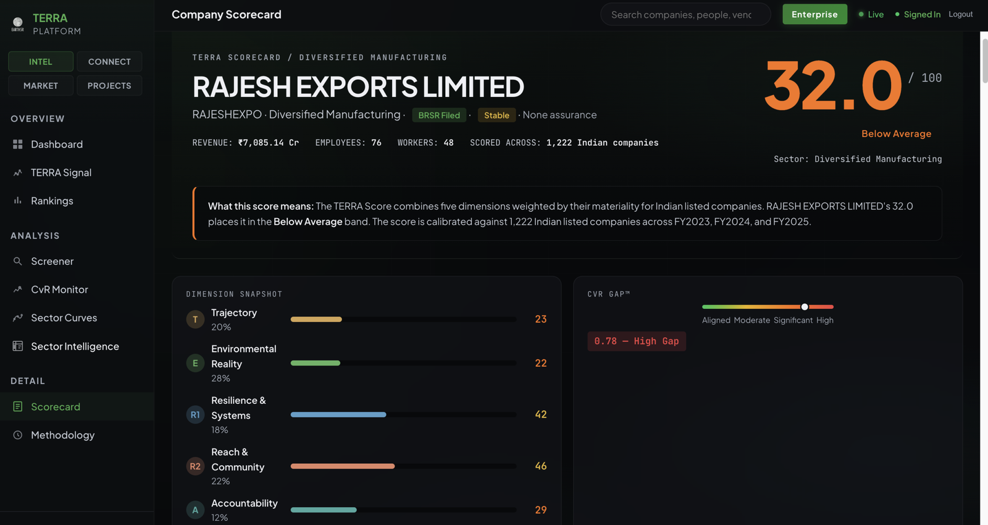
Task: Click the page vertical scrollbar
Action: pos(984,61)
